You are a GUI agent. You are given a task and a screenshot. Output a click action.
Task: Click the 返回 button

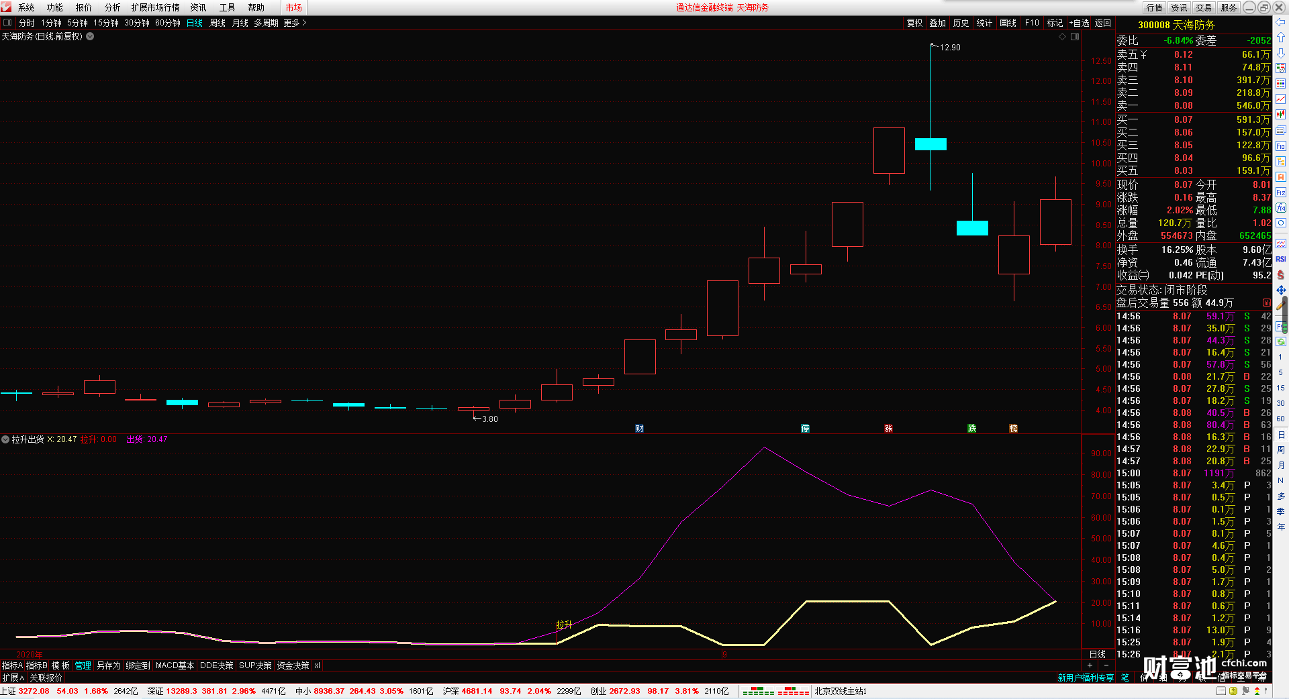pyautogui.click(x=1103, y=23)
